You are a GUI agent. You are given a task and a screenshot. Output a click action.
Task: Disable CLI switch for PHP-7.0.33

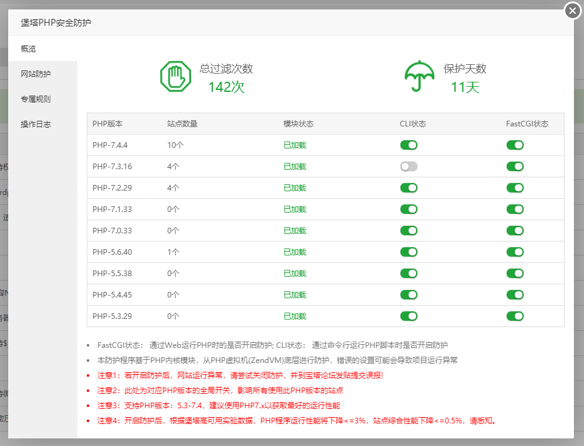pyautogui.click(x=409, y=231)
